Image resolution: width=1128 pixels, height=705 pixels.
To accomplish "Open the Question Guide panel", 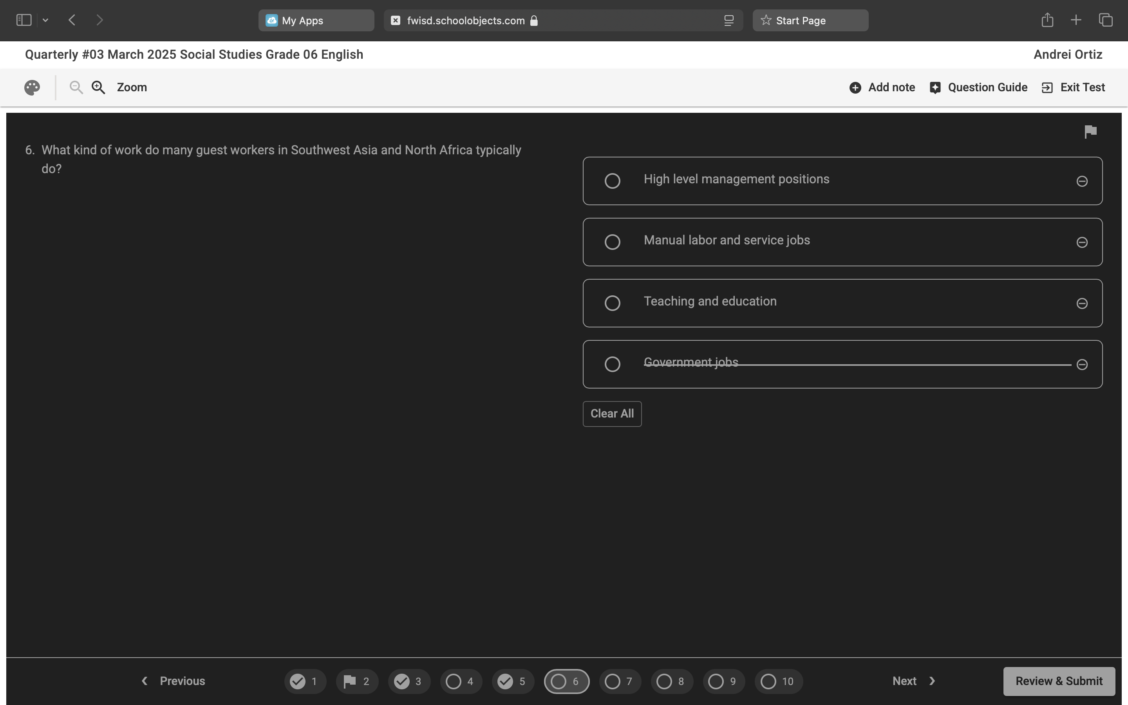I will pos(978,88).
